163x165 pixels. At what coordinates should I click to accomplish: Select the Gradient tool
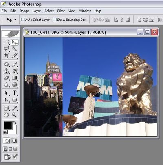[15, 78]
